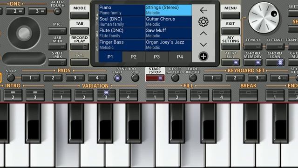Switch to page P1 tab
Image resolution: width=298 pixels, height=168 pixels.
pyautogui.click(x=110, y=57)
